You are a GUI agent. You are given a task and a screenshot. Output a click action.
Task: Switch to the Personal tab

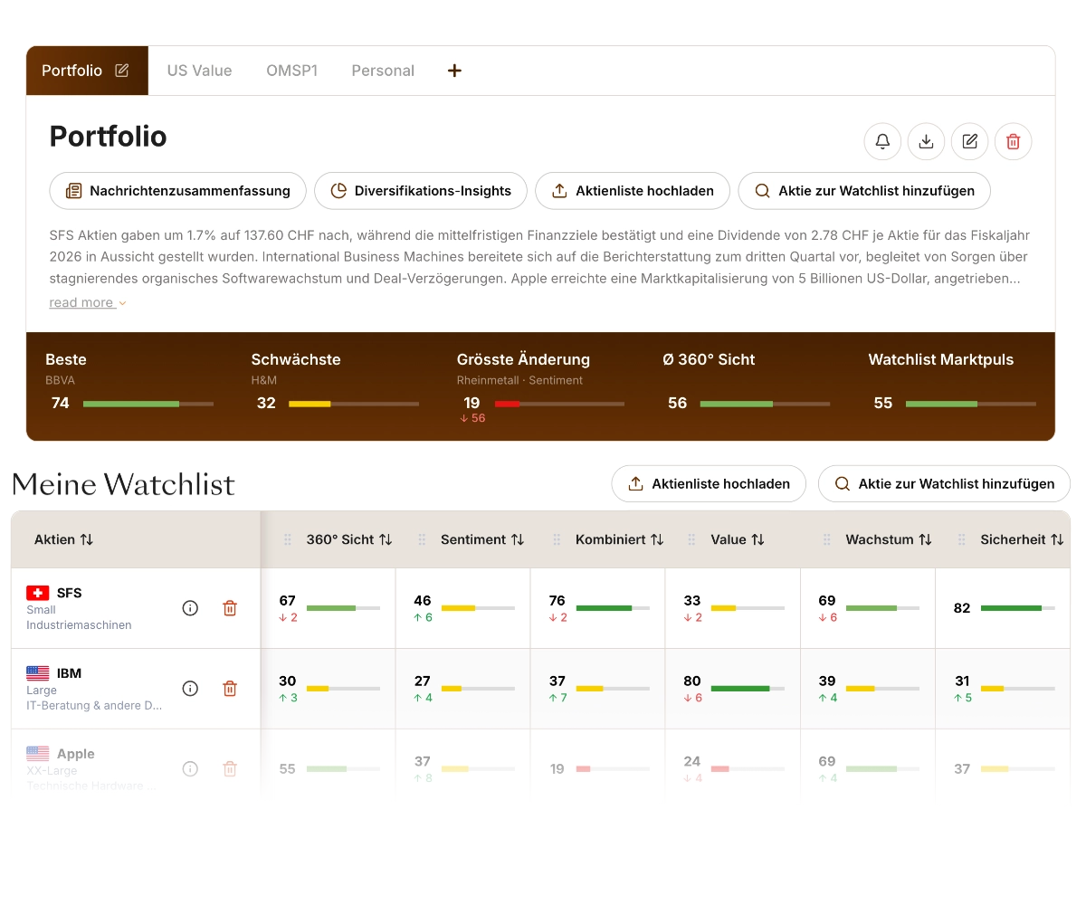pos(383,71)
